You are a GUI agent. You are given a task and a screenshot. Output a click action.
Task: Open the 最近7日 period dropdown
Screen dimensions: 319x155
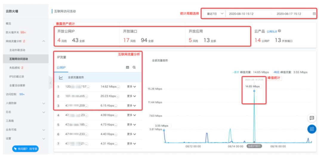pyautogui.click(x=214, y=14)
